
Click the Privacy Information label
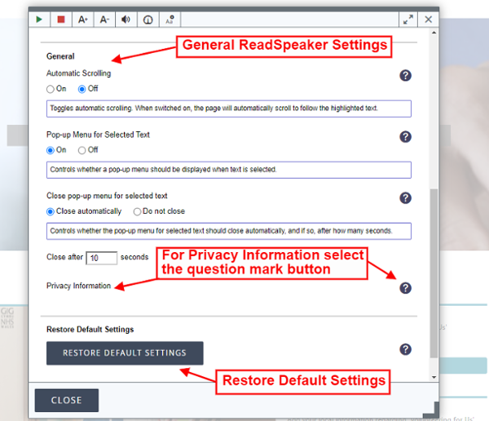pyautogui.click(x=78, y=286)
